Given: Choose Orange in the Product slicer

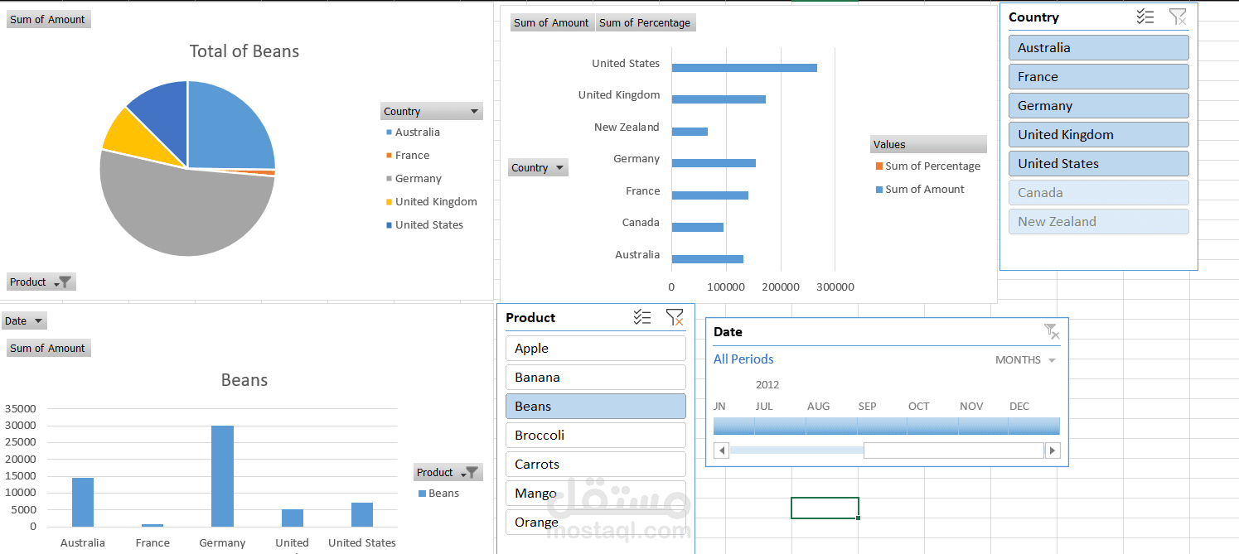Looking at the screenshot, I should (596, 522).
